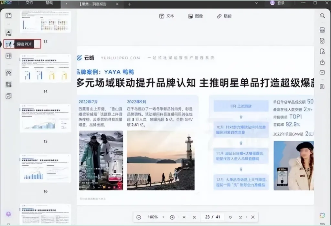The image size is (331, 226).
Task: Select the 图像 image editing tool
Action: (196, 16)
